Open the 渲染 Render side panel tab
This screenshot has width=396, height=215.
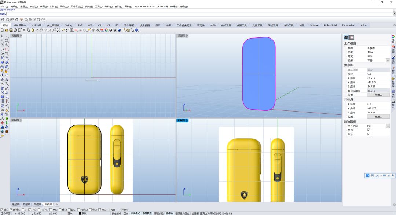(x=393, y=60)
